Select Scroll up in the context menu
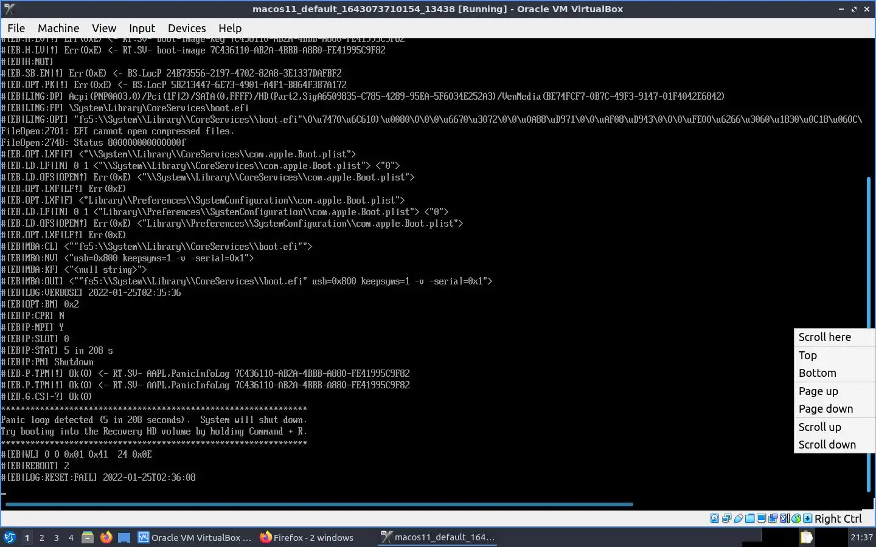Viewport: 876px width, 547px height. click(834, 427)
